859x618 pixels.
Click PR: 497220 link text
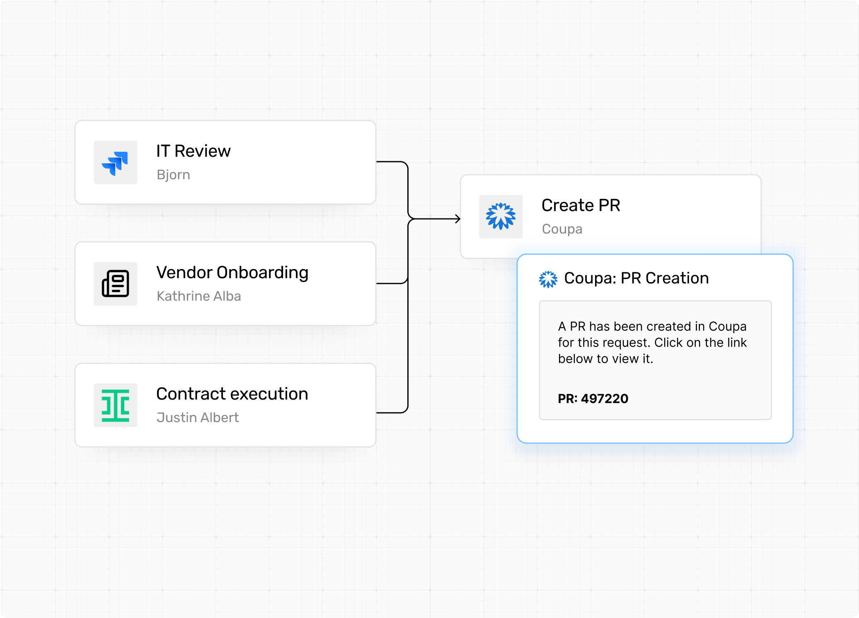click(x=593, y=399)
